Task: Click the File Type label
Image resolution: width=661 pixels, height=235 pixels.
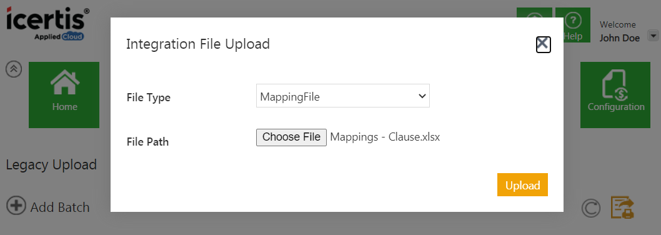Action: point(149,98)
